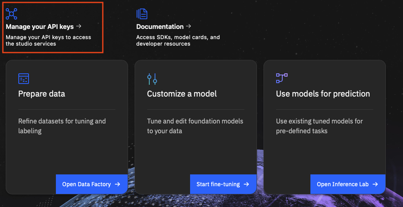Select the Customize a model card title
403x207 pixels.
[182, 94]
